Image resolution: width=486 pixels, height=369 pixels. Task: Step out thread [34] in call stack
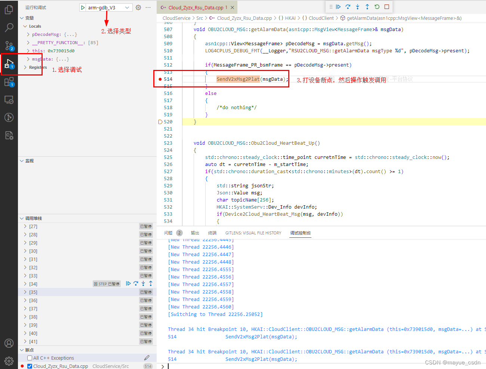pos(151,284)
